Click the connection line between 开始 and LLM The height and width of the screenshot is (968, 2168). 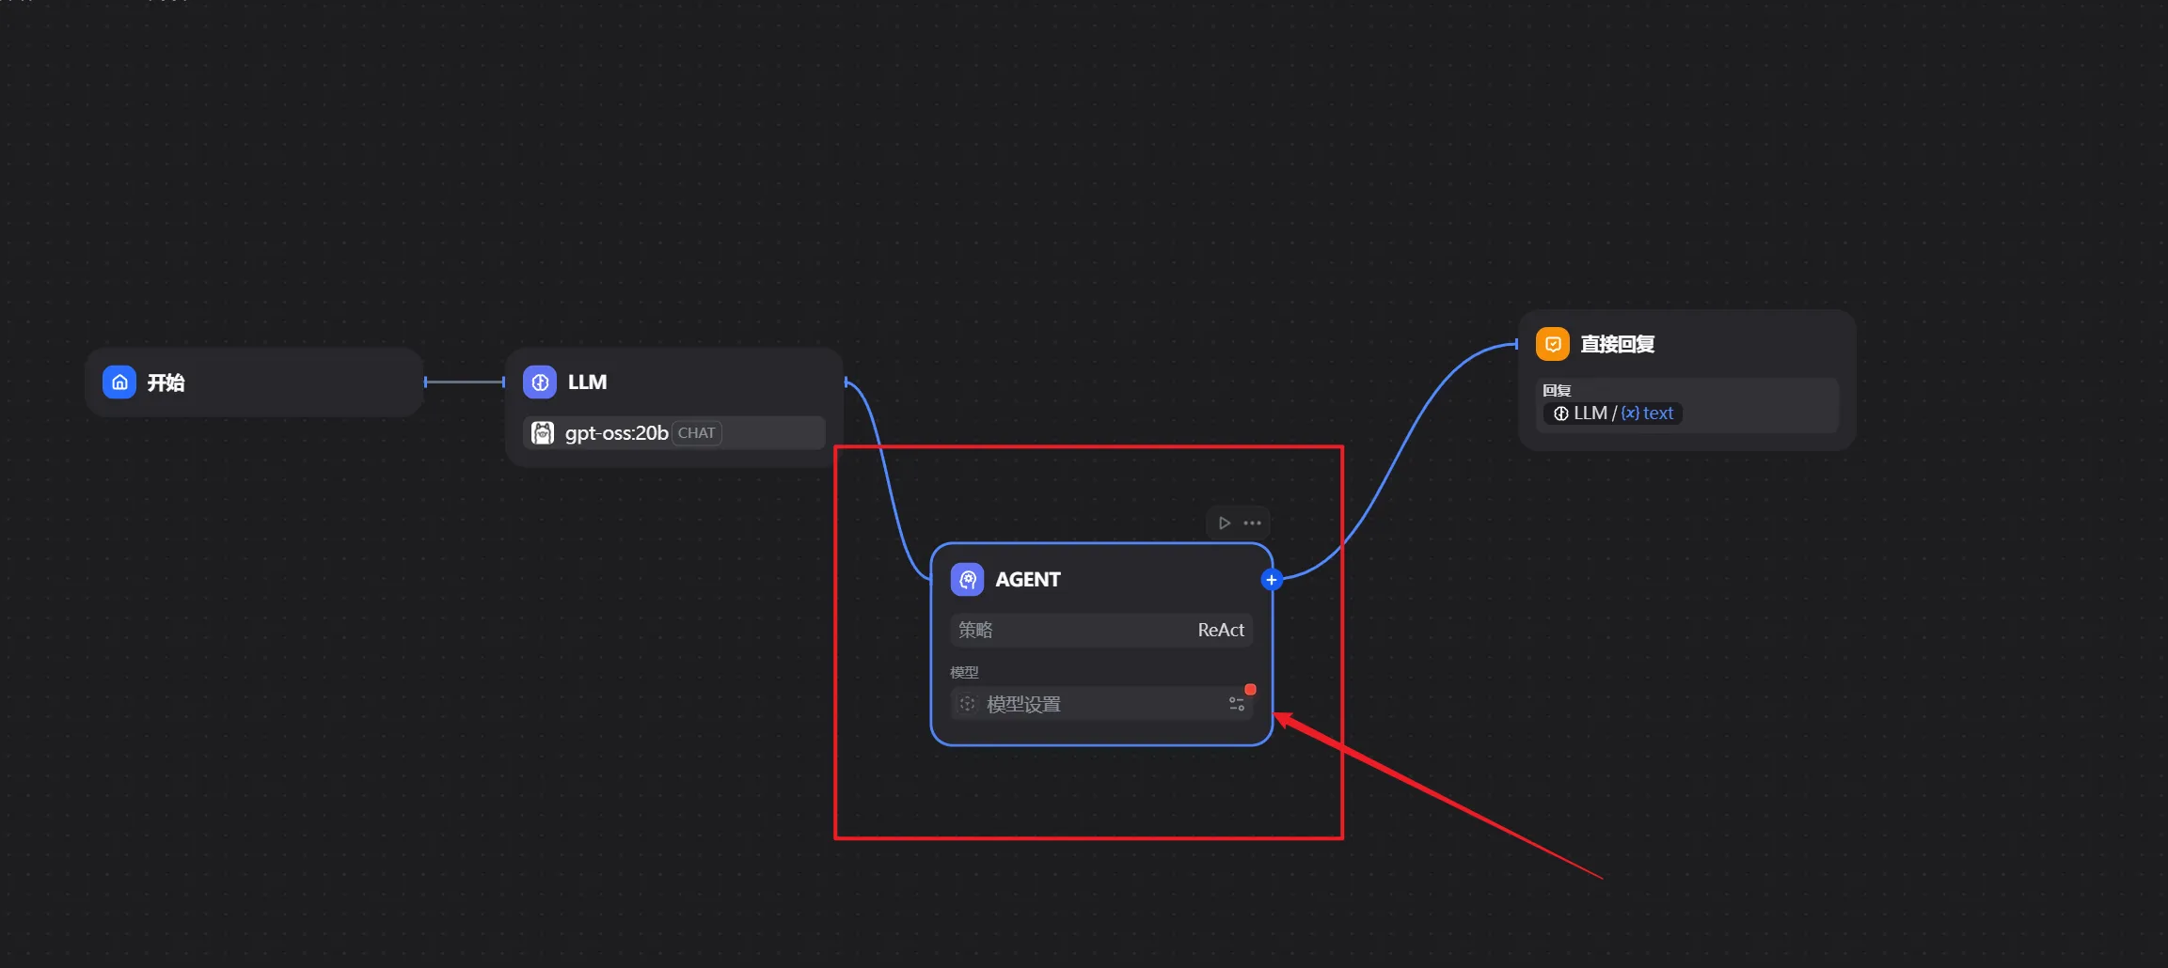click(x=465, y=382)
